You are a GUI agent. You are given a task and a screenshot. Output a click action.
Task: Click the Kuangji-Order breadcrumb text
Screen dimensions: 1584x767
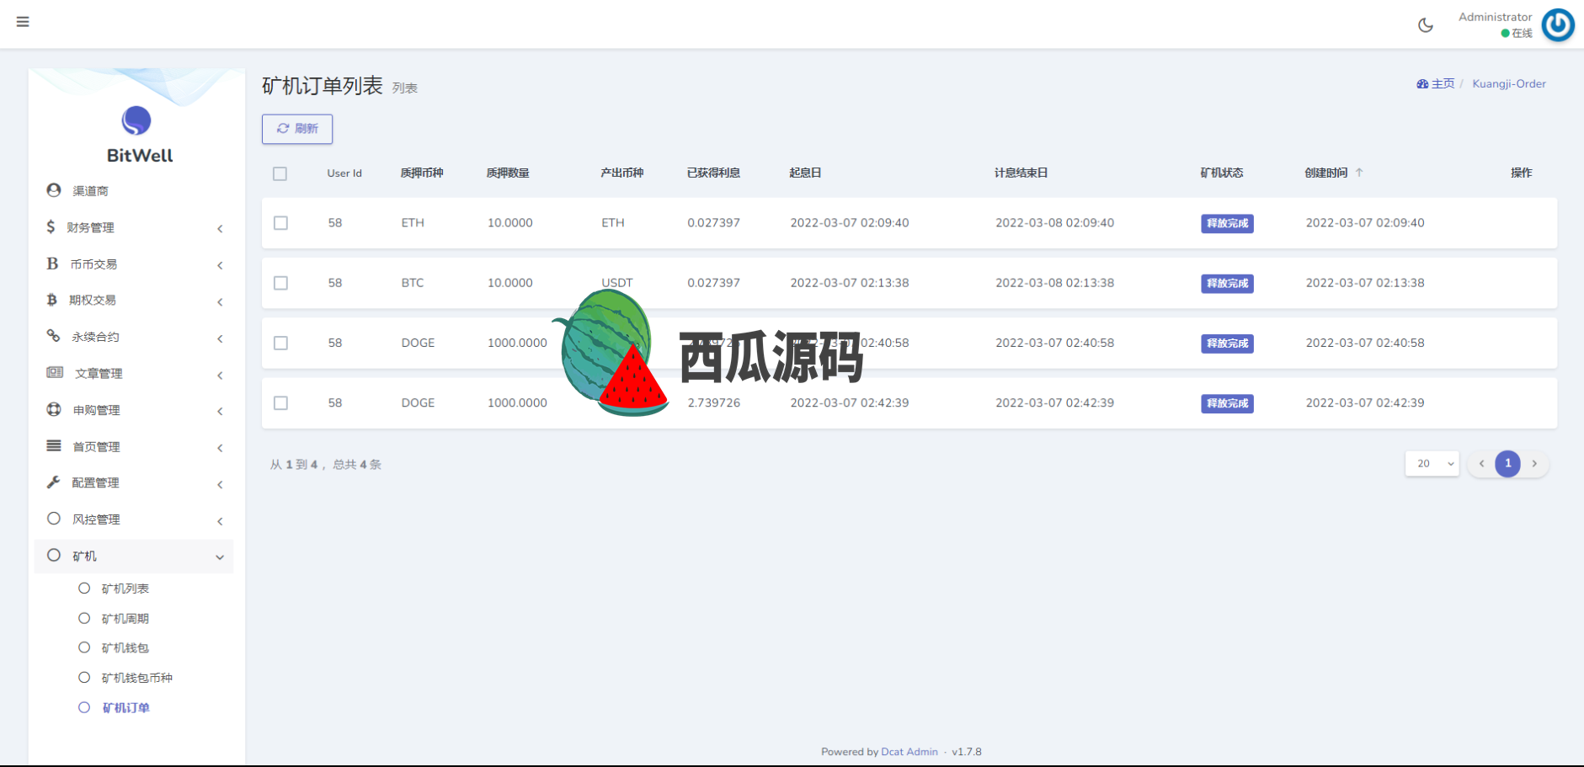coord(1509,84)
